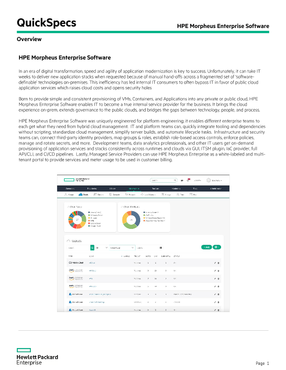Image resolution: width=286 pixels, height=370 pixels.
Task: Click the red legend swatch in Cloud Types
Action: pos(89,223)
